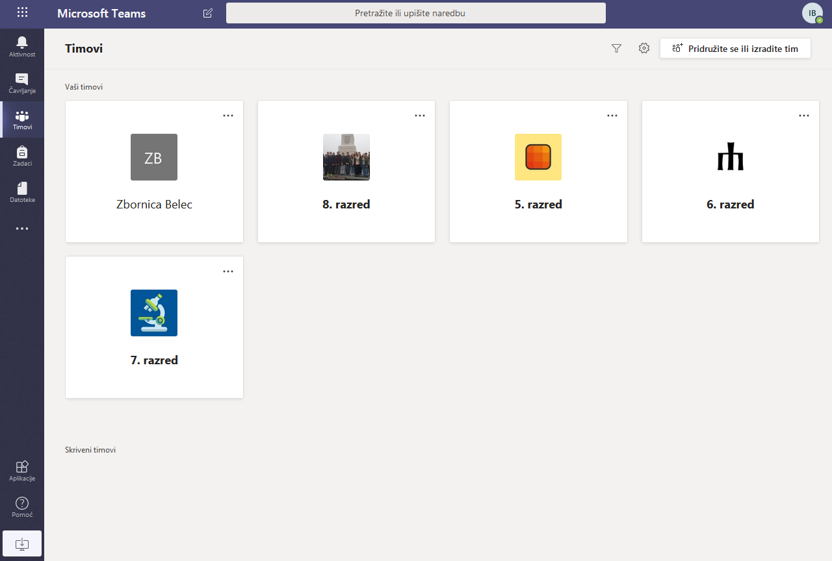Start a new chat with compose icon
Viewport: 832px width, 561px height.
point(208,13)
